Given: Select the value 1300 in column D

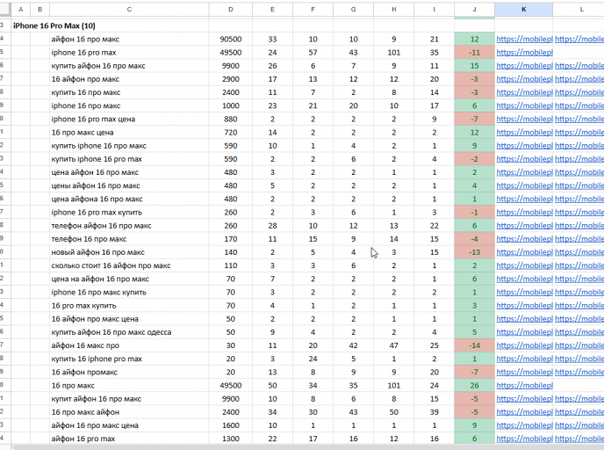Looking at the screenshot, I should pos(230,439).
